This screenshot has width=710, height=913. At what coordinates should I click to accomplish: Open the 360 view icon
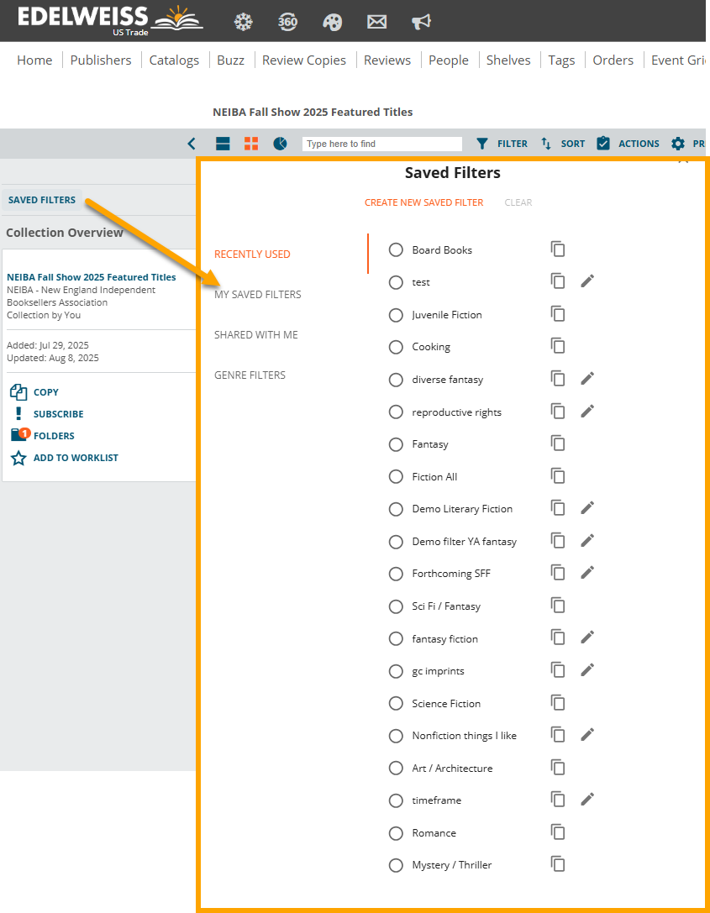click(287, 22)
